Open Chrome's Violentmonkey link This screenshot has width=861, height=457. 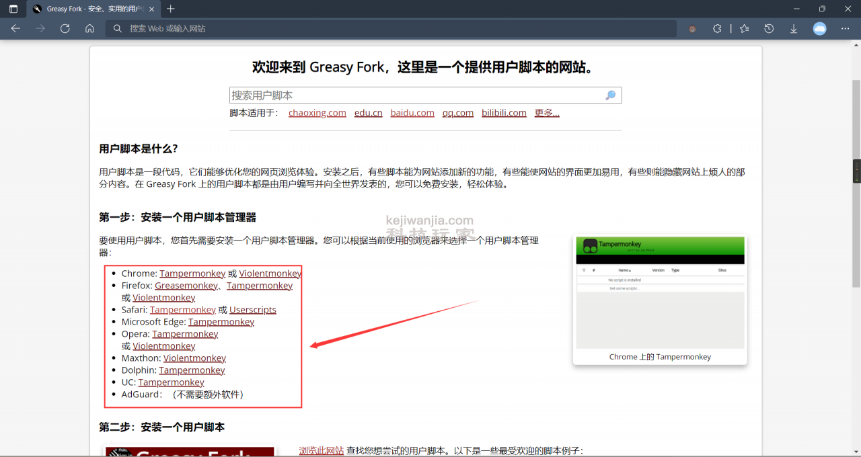click(x=270, y=274)
